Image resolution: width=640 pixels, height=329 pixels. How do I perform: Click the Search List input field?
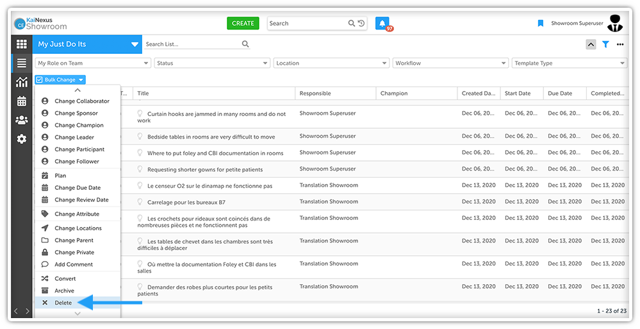click(196, 44)
